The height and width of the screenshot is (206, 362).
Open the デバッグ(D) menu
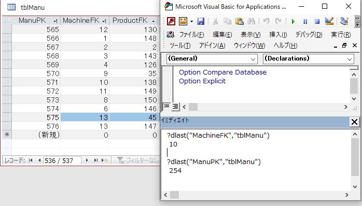(309, 35)
